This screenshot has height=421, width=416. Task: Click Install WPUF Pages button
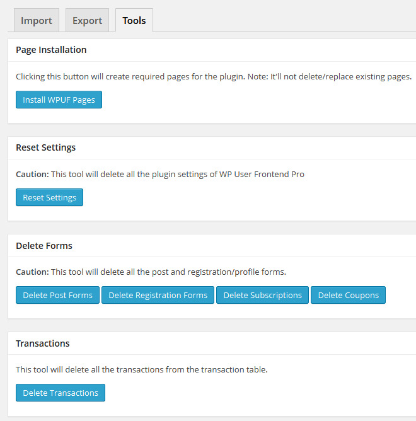(x=59, y=100)
